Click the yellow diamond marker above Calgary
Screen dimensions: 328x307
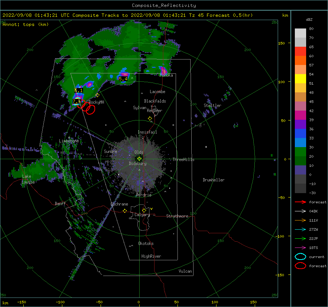(144, 210)
